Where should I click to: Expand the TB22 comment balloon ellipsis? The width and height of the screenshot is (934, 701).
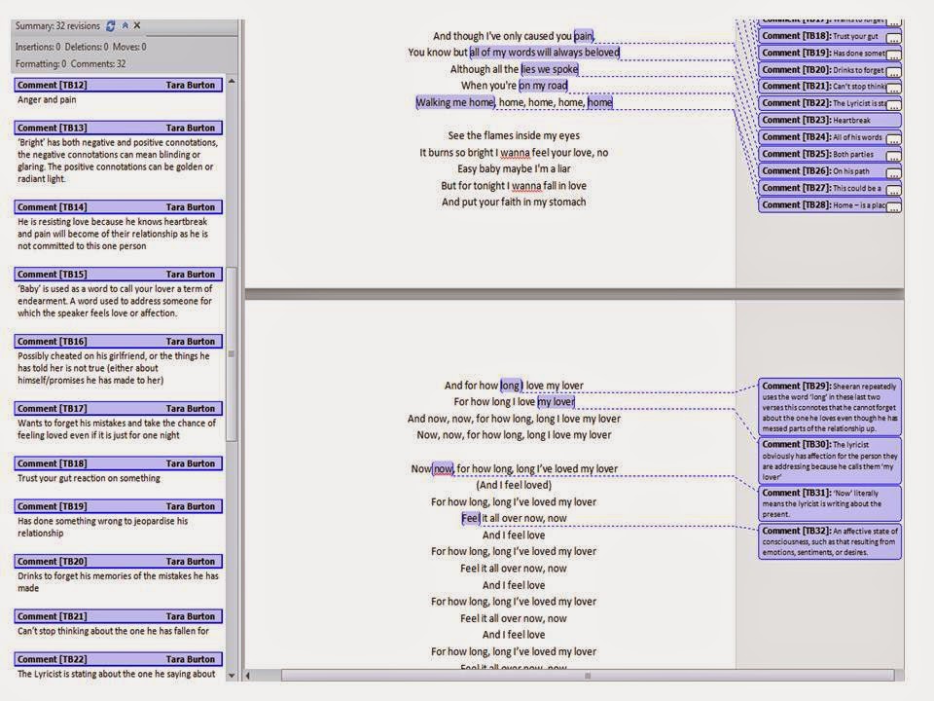pos(893,105)
